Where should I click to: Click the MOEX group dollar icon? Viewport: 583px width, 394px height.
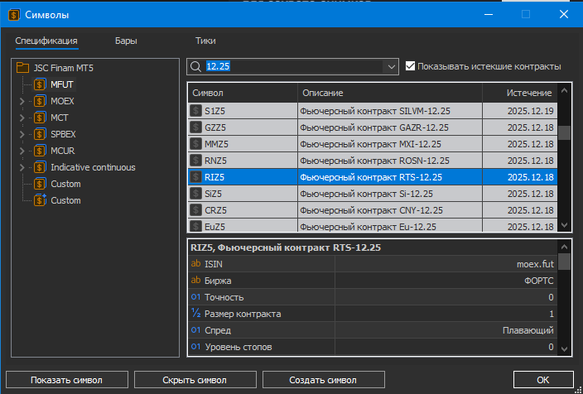(x=39, y=101)
